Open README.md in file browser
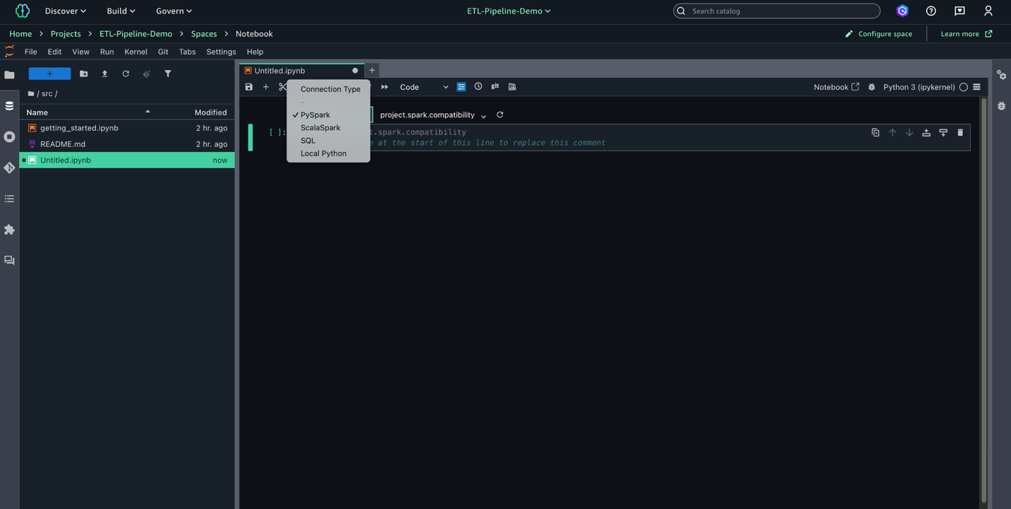 [127, 144]
